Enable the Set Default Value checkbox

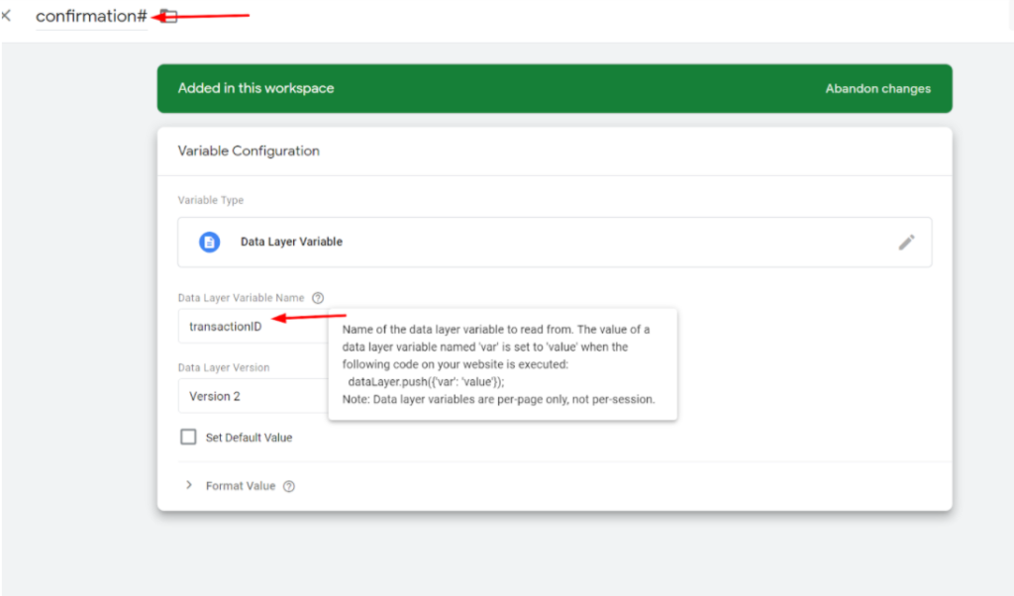(x=188, y=437)
